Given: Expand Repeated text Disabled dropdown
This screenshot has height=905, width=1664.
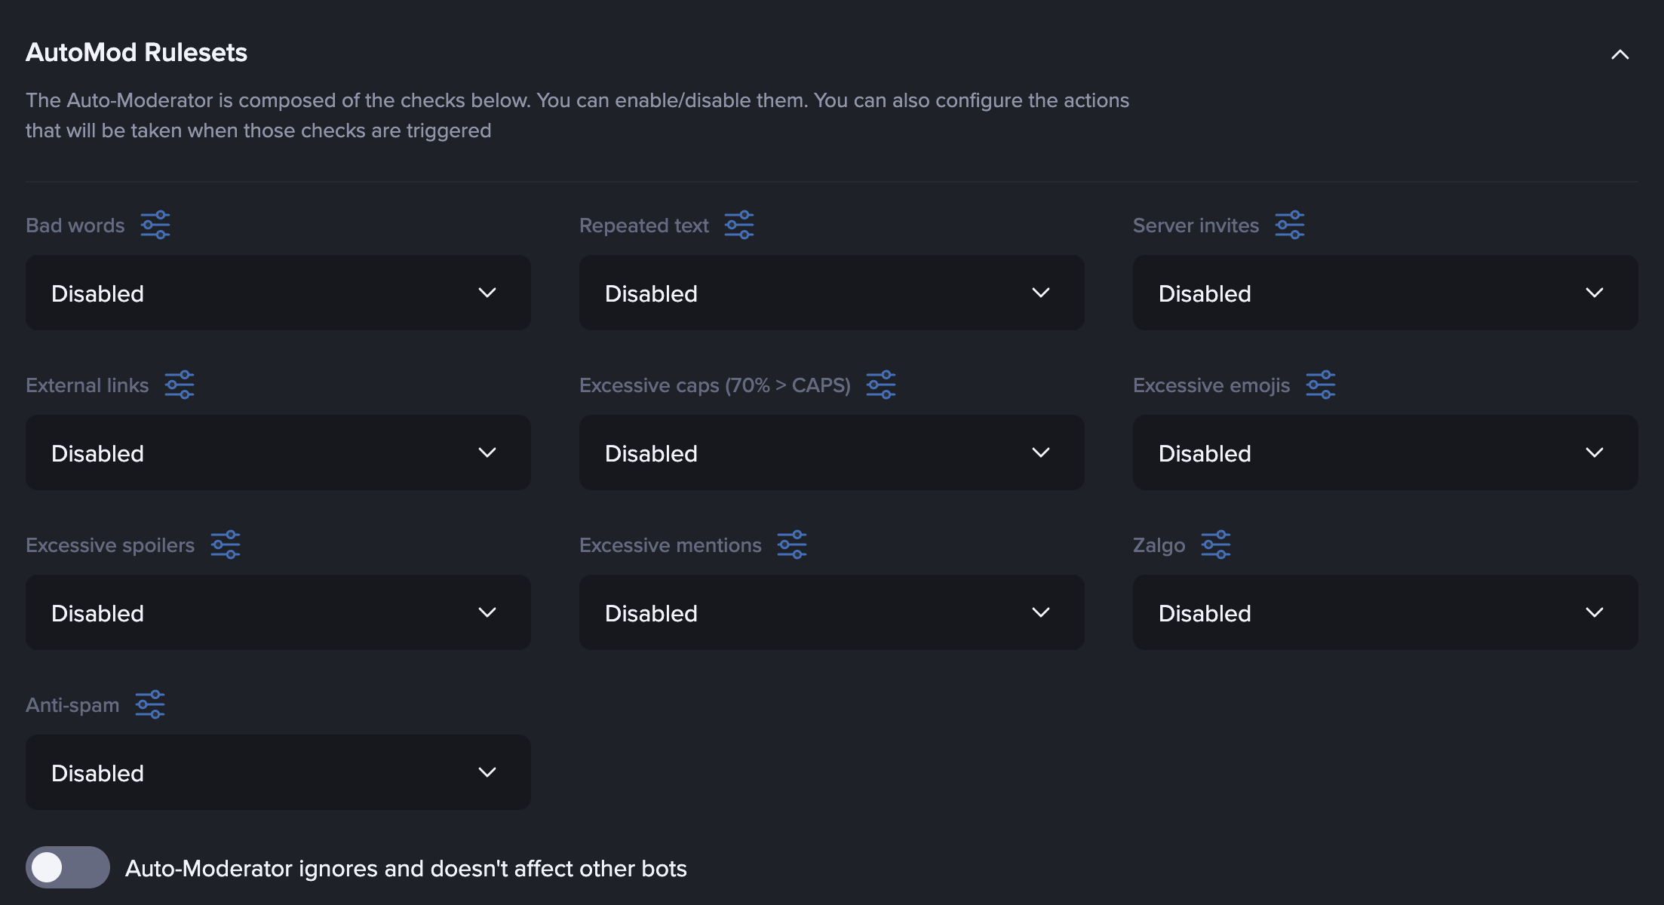Looking at the screenshot, I should 831,293.
